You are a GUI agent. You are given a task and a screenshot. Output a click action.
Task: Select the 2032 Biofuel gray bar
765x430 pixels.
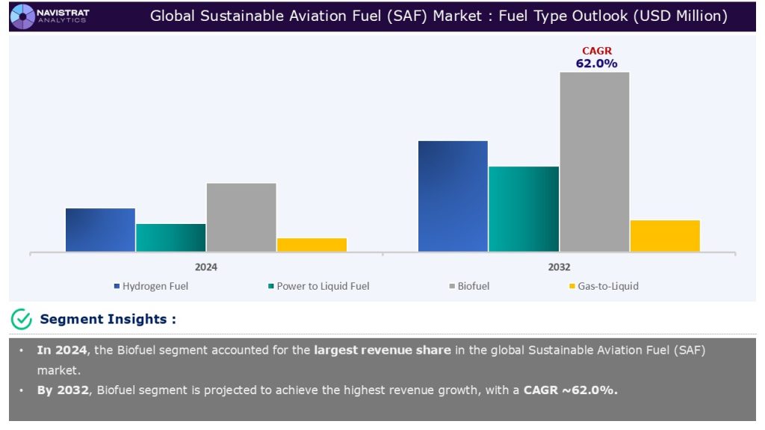click(x=594, y=162)
